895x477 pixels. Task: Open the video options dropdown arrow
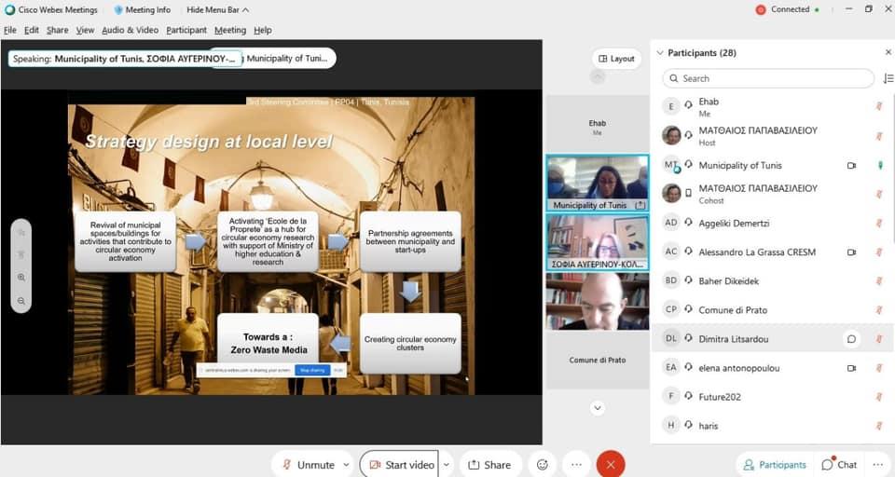click(x=447, y=465)
